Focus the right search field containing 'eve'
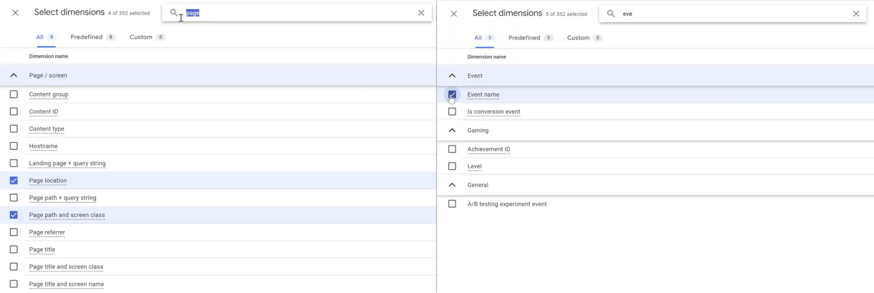 point(733,14)
